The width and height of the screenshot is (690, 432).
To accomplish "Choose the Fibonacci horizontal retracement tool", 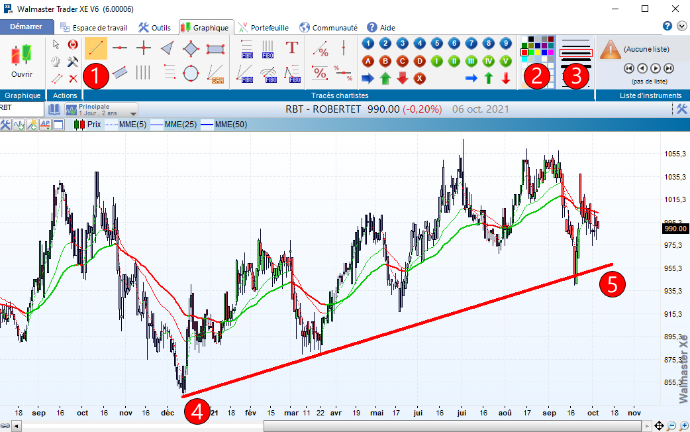I will point(246,48).
